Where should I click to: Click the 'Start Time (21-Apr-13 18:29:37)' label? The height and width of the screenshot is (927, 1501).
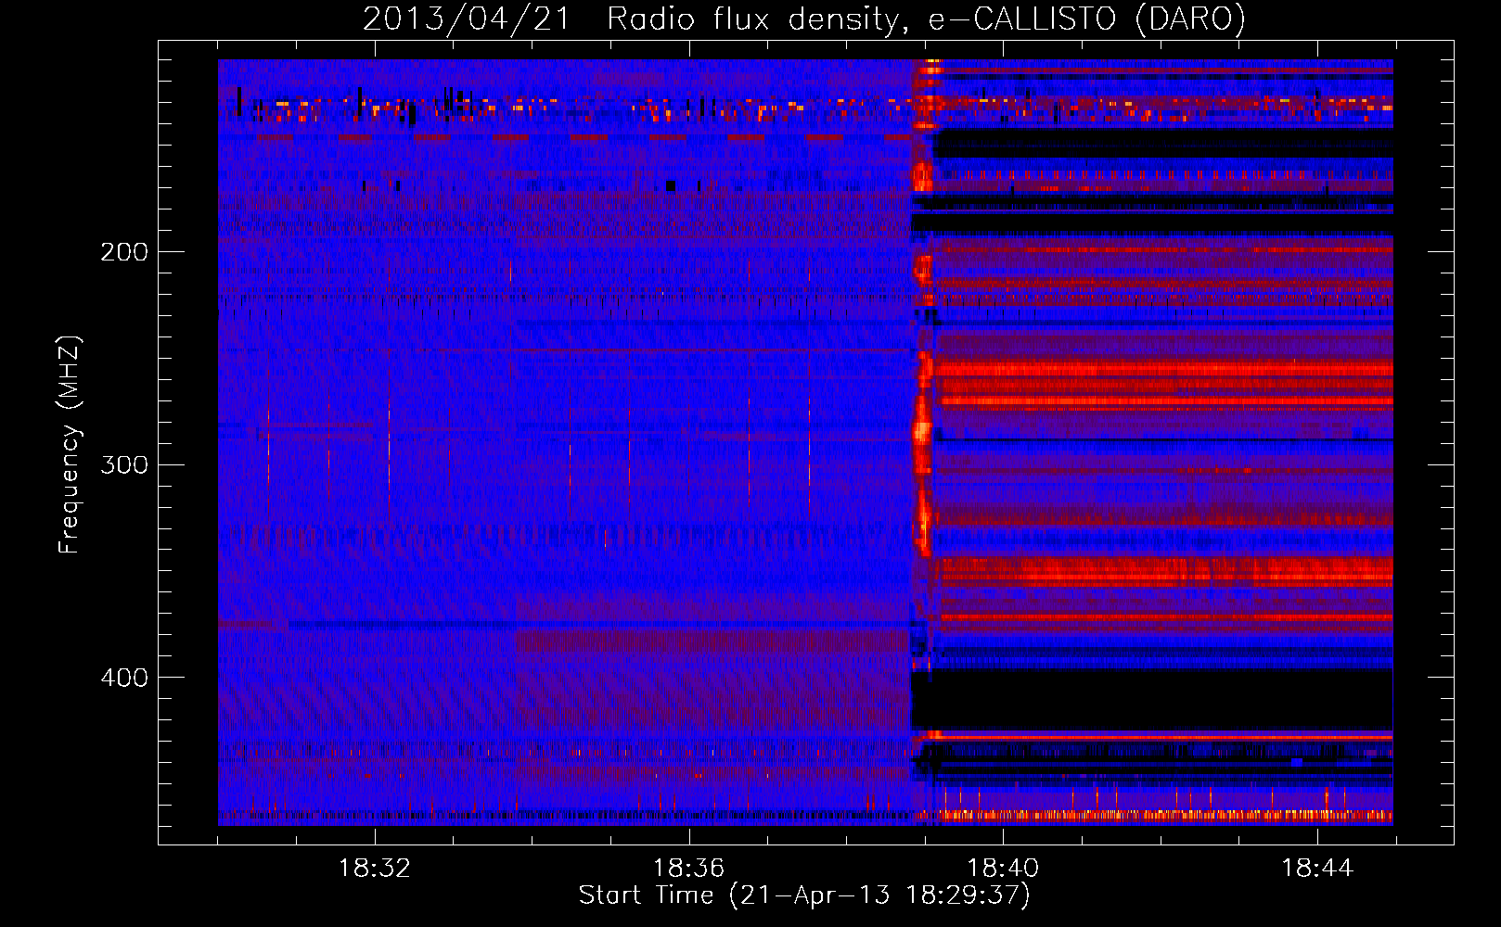[804, 895]
